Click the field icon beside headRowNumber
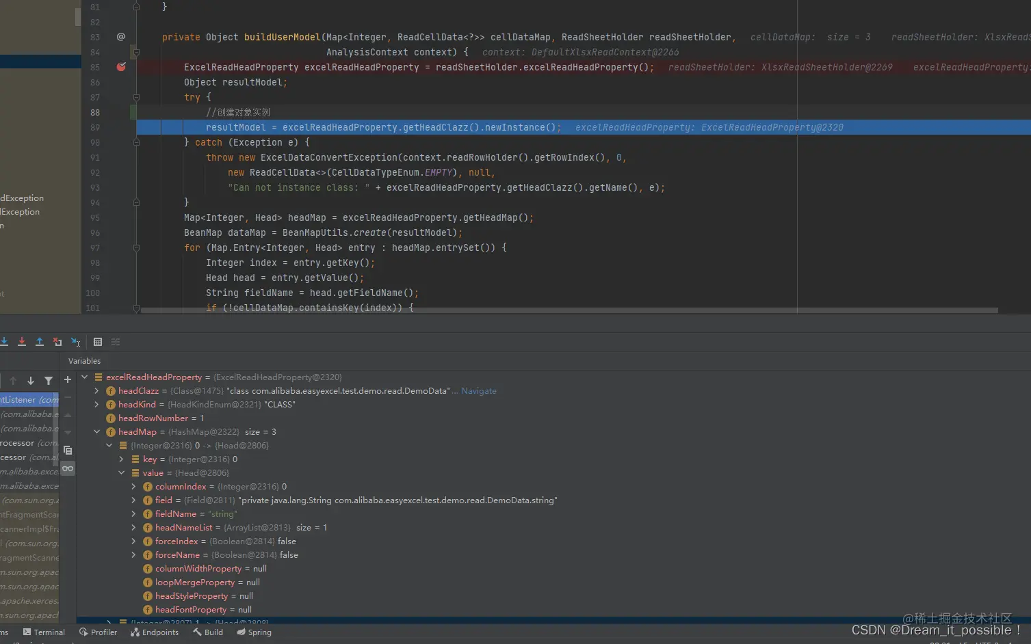 [111, 418]
